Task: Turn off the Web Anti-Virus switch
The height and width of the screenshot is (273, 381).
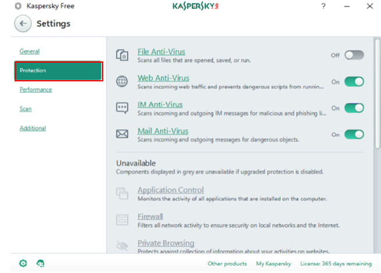Action: click(x=354, y=82)
